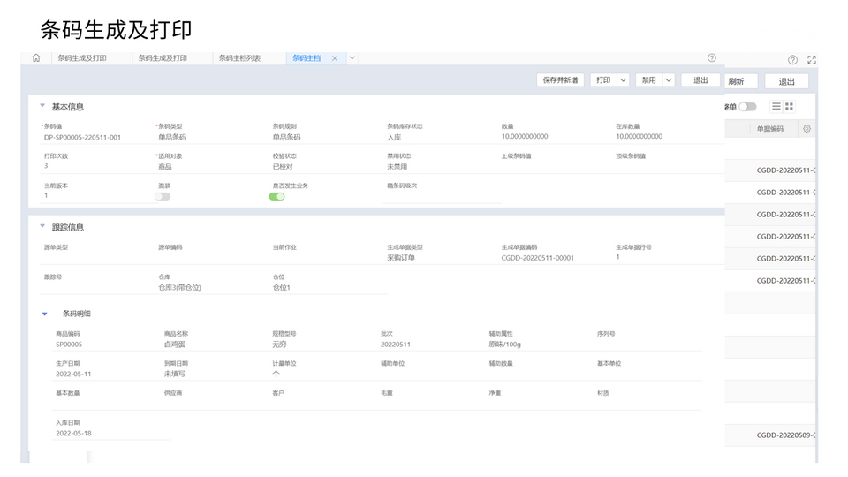Open the 打印 dropdown arrow
848x477 pixels.
tap(623, 79)
